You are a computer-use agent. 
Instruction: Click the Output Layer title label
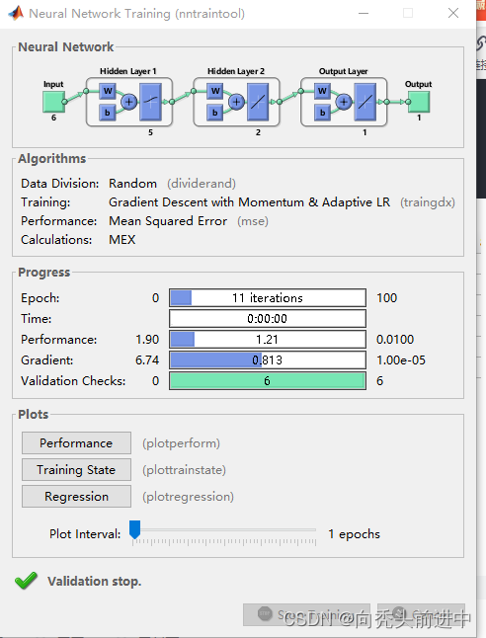pos(343,71)
